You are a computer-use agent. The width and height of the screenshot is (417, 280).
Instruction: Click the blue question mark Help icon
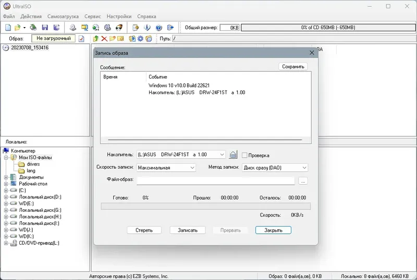[x=159, y=28]
